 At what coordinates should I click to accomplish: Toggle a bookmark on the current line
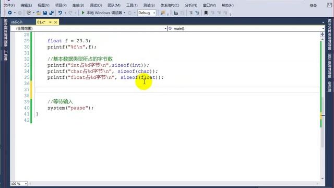click(x=206, y=13)
